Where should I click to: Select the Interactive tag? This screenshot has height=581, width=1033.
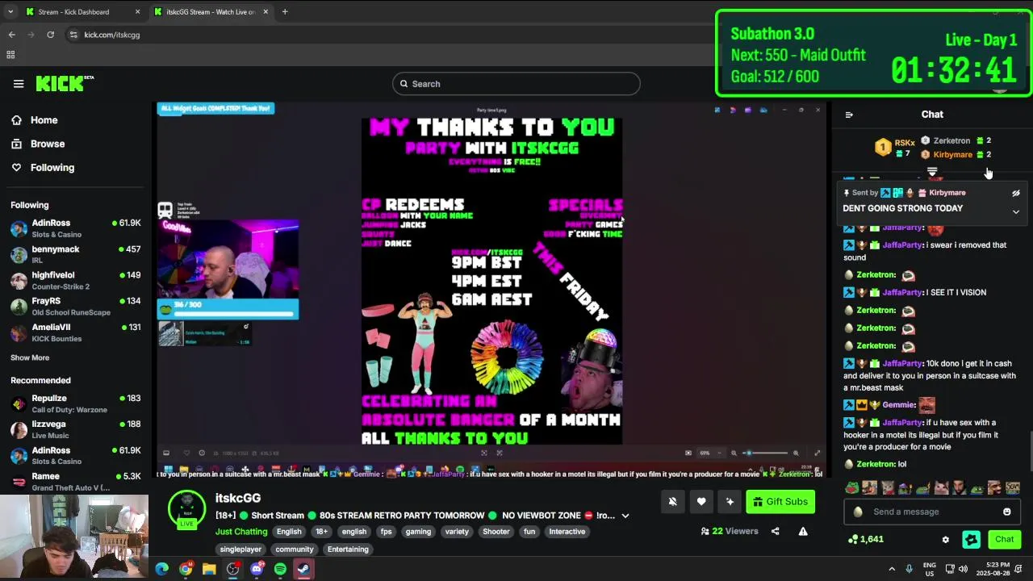[x=567, y=532]
